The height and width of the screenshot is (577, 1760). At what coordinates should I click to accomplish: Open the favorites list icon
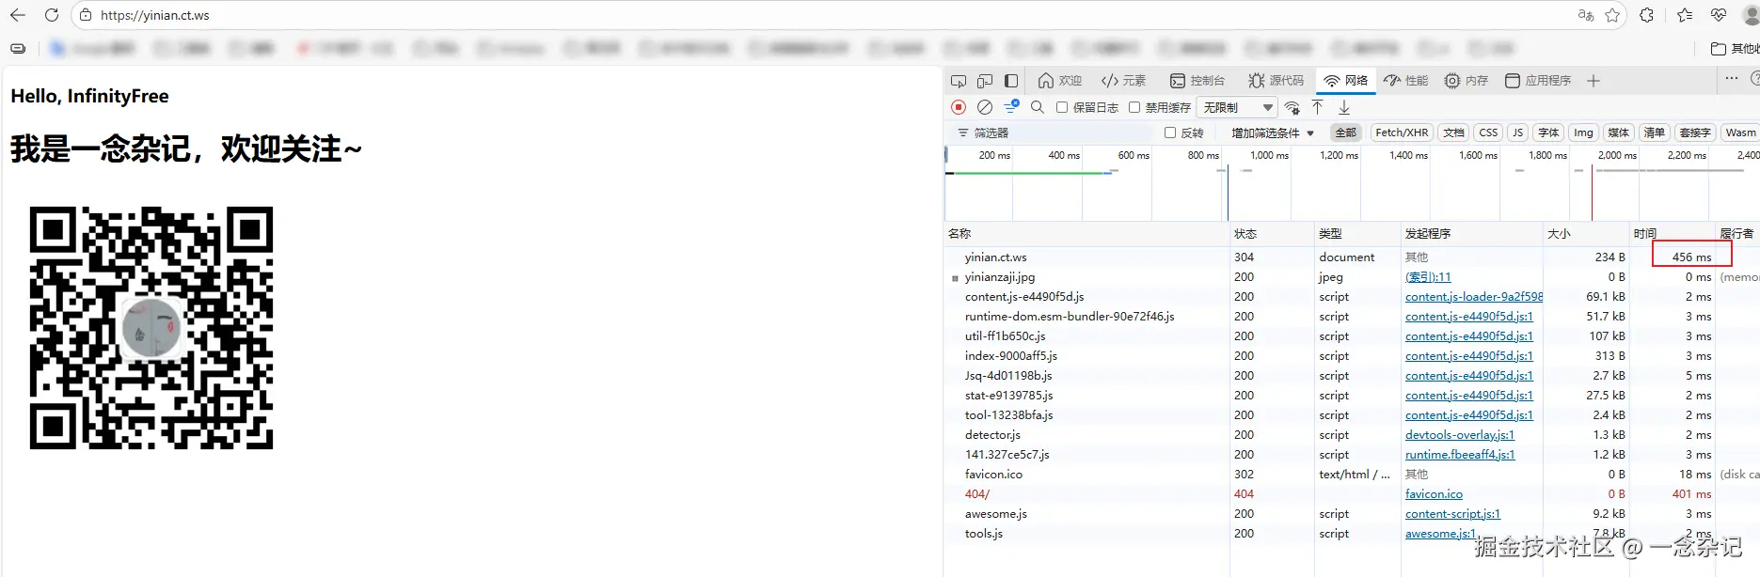point(1685,15)
